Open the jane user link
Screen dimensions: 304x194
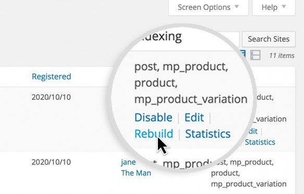click(128, 162)
